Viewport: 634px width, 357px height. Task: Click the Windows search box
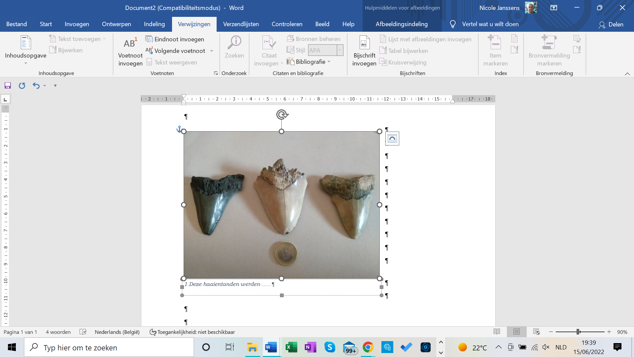click(x=109, y=347)
